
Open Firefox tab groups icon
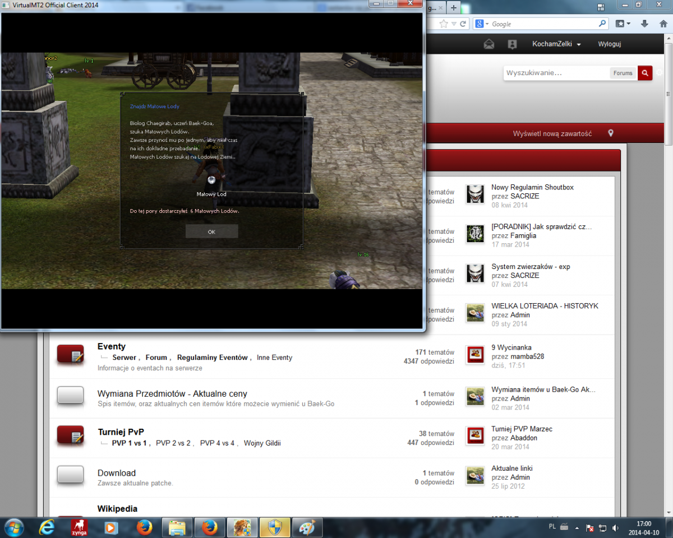[601, 7]
